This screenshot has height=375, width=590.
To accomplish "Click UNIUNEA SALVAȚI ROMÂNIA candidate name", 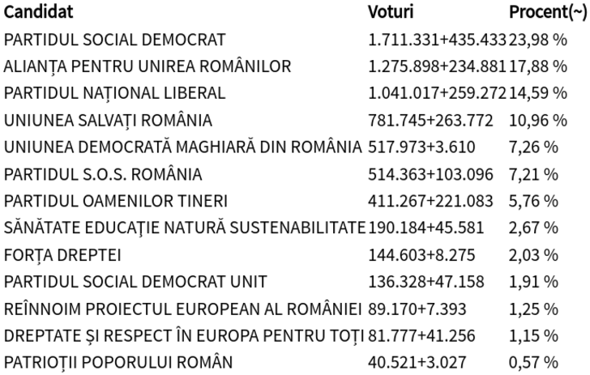I will pyautogui.click(x=108, y=121).
